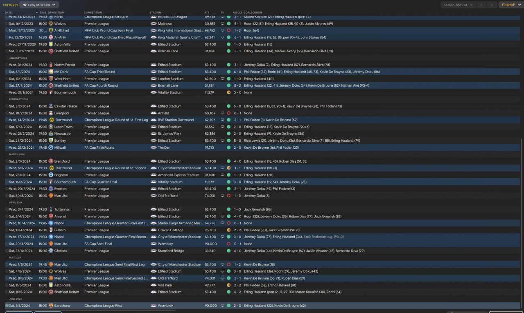Open the Champions League Final competition link
This screenshot has height=313, width=524.
(x=104, y=306)
